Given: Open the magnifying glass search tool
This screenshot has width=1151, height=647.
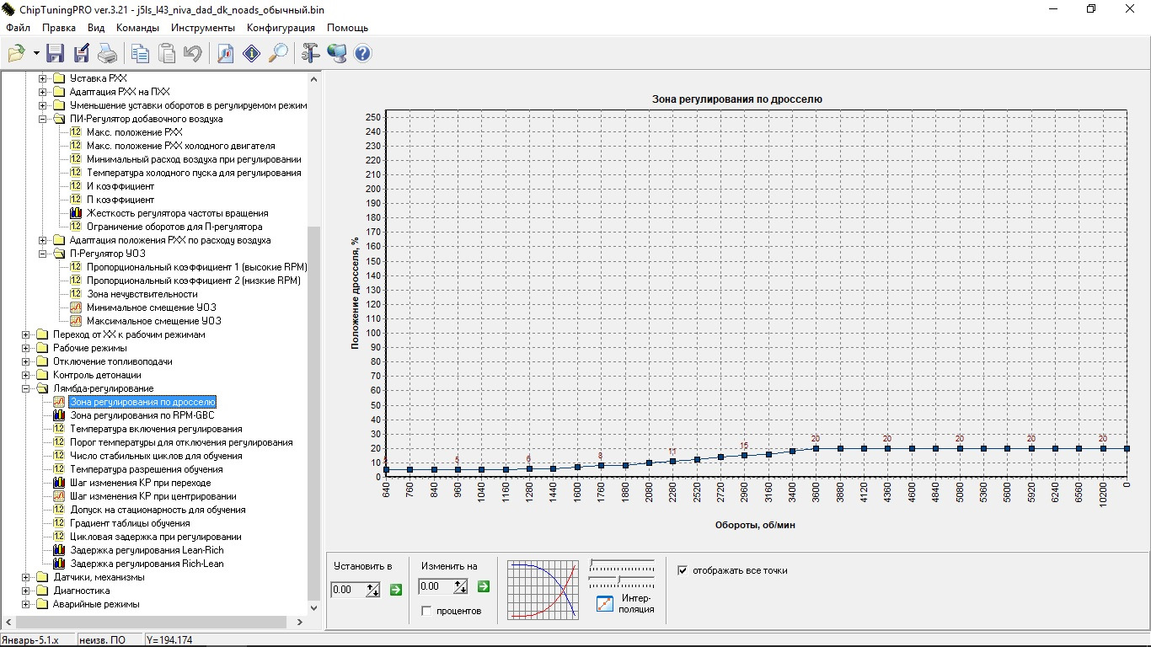Looking at the screenshot, I should [x=277, y=54].
